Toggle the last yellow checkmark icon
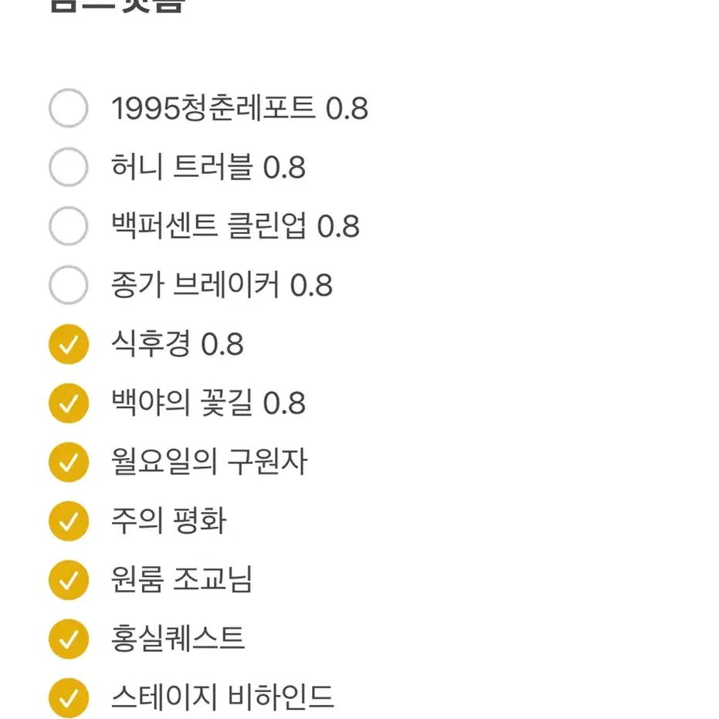 [x=68, y=697]
